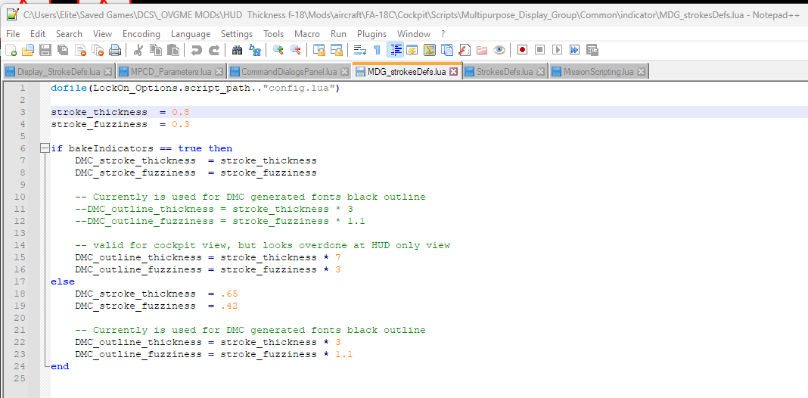This screenshot has width=808, height=398.
Task: Click the Zoom In magnifier icon
Action: 278,50
